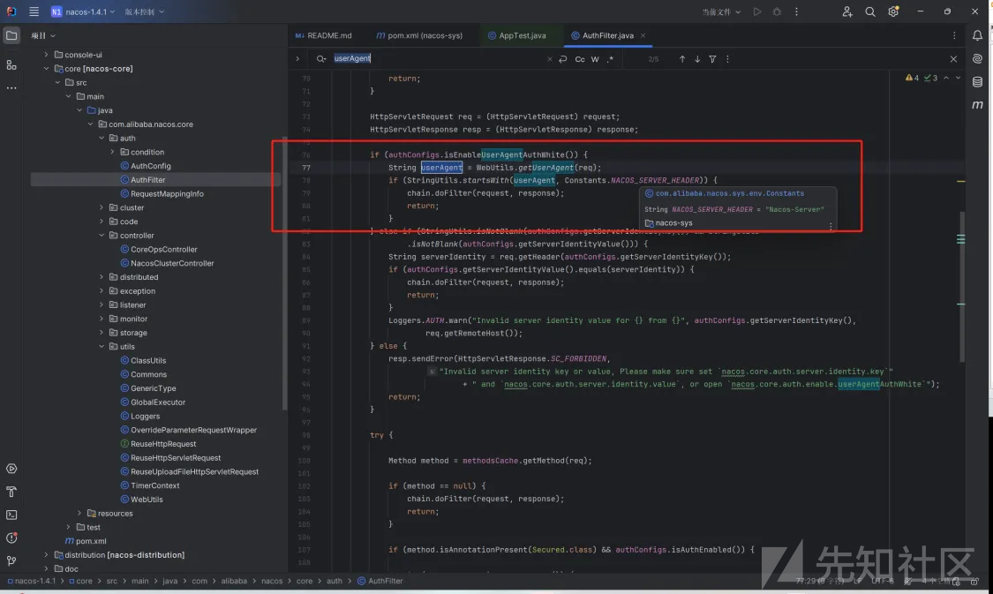Open the 版本控制 dropdown
Screen dimensions: 993x594
point(145,11)
